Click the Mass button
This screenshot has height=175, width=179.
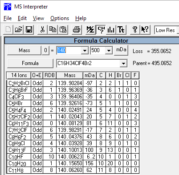coord(24,50)
